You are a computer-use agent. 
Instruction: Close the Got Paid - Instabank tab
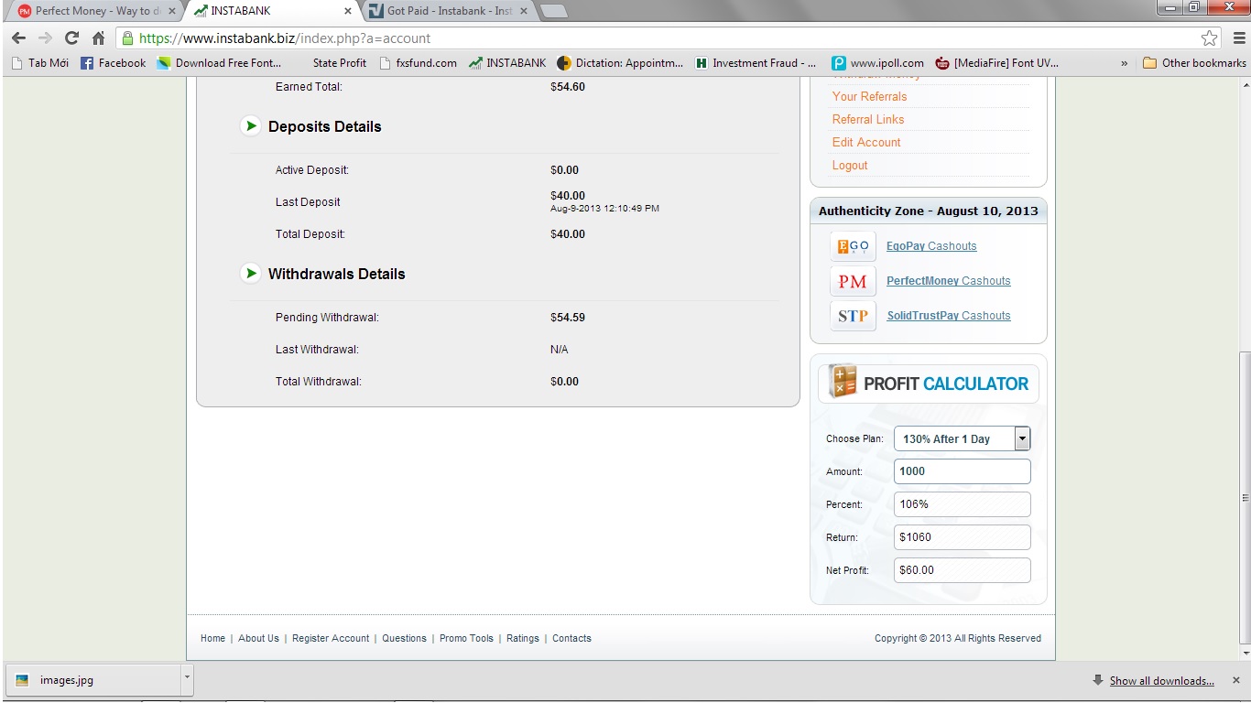[x=525, y=11]
